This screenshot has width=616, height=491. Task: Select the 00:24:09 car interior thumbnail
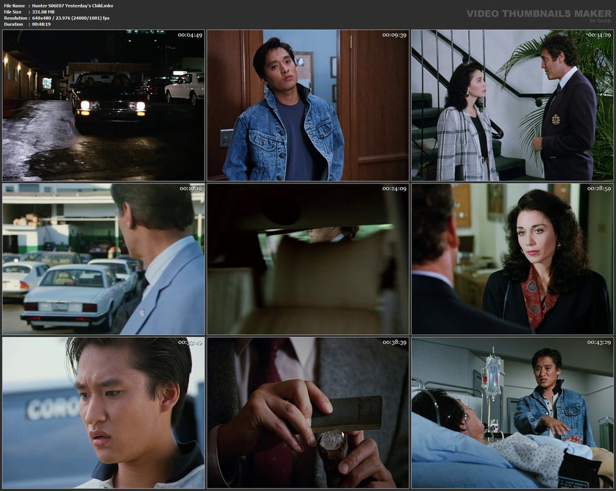(x=308, y=259)
